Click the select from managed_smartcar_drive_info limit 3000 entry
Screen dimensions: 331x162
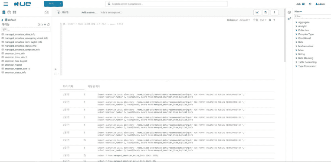167,156
